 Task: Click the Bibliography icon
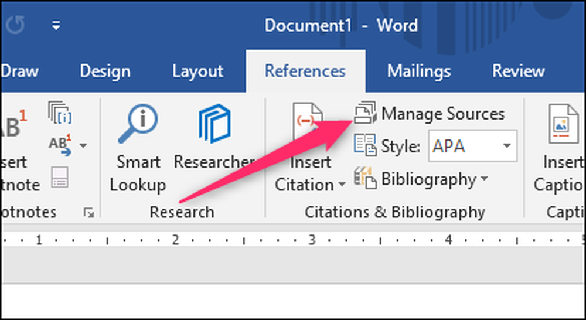point(365,179)
